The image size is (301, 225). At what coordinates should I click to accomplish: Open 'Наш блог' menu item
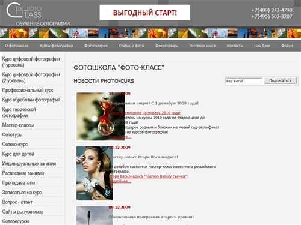pos(262,46)
